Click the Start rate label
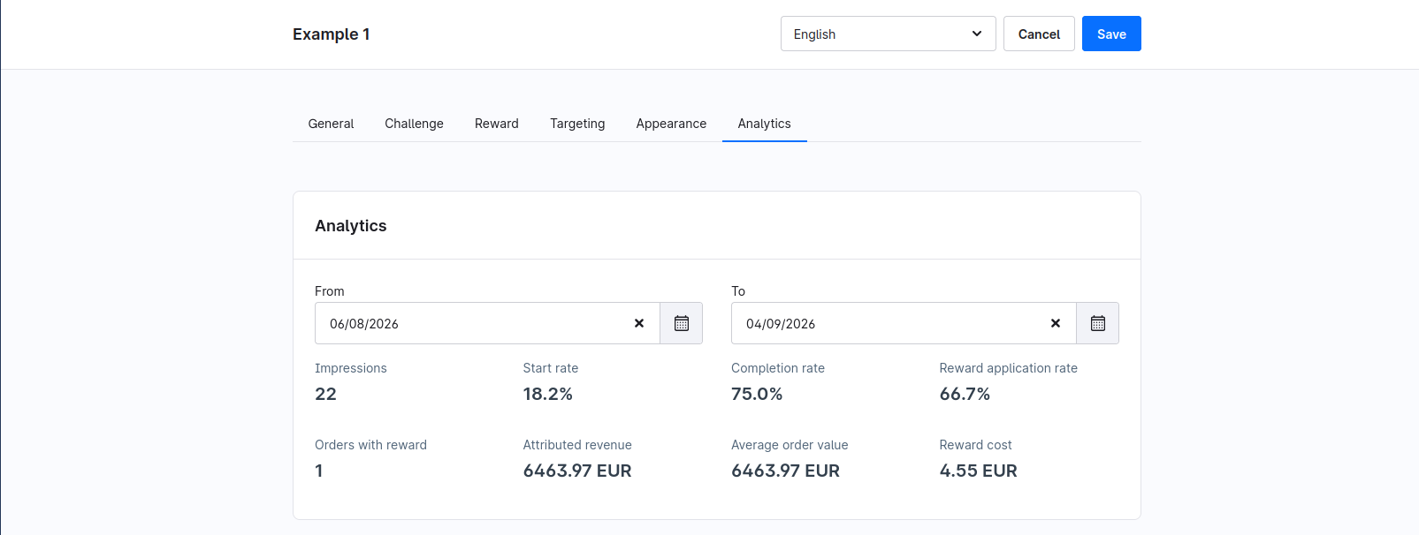Image resolution: width=1419 pixels, height=535 pixels. click(x=551, y=368)
